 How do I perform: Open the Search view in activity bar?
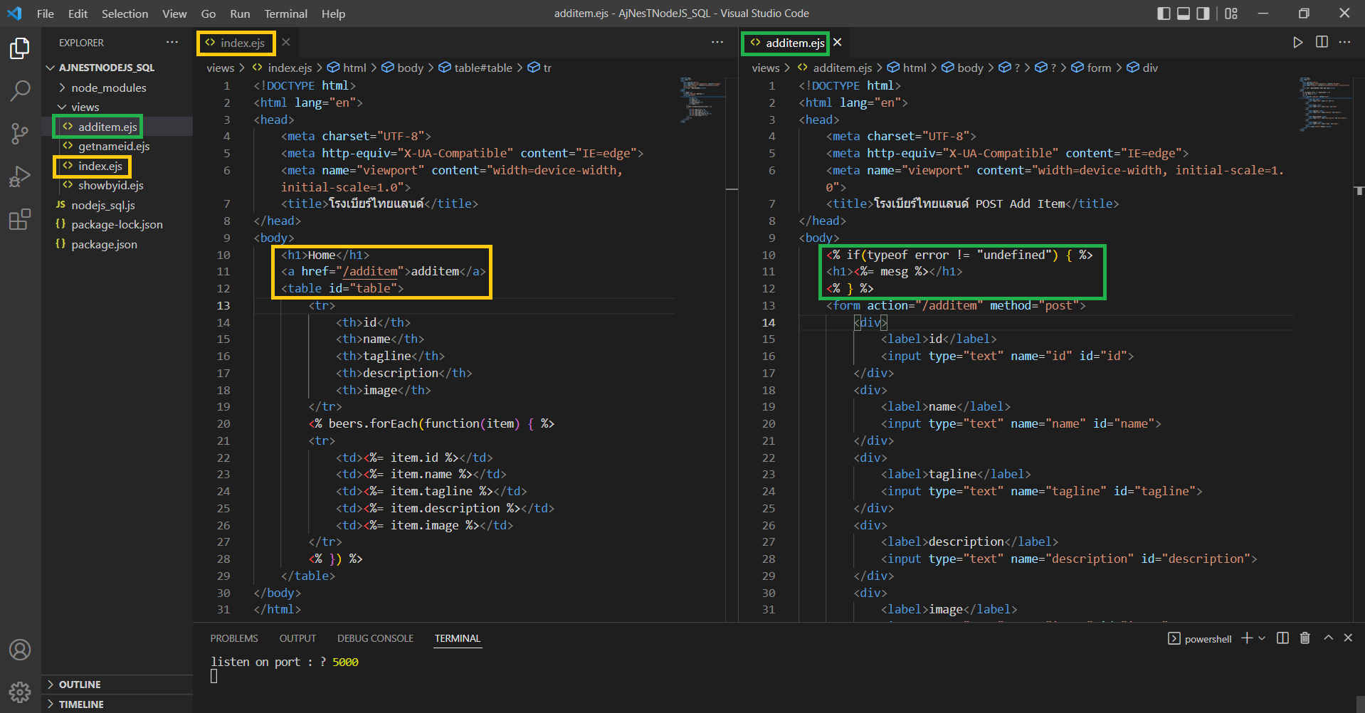[20, 90]
